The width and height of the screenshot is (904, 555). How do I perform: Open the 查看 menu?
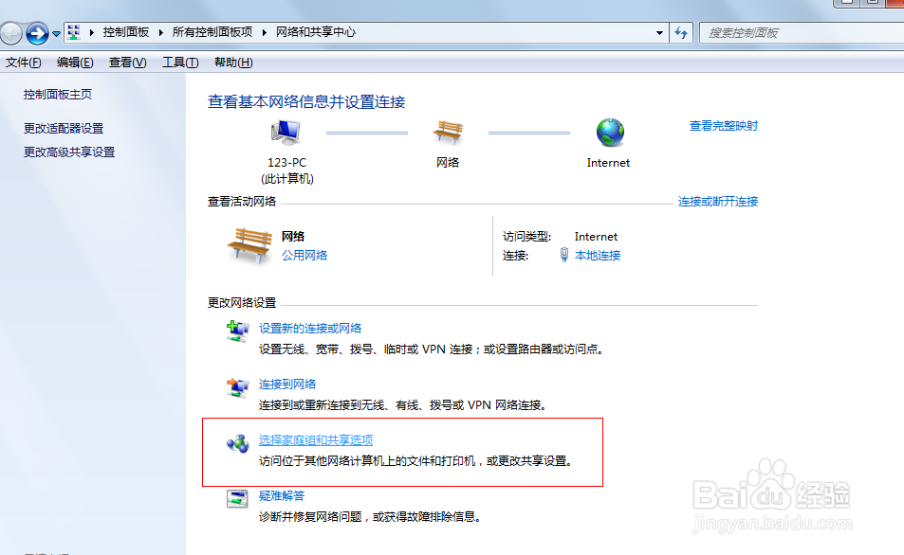pyautogui.click(x=127, y=63)
